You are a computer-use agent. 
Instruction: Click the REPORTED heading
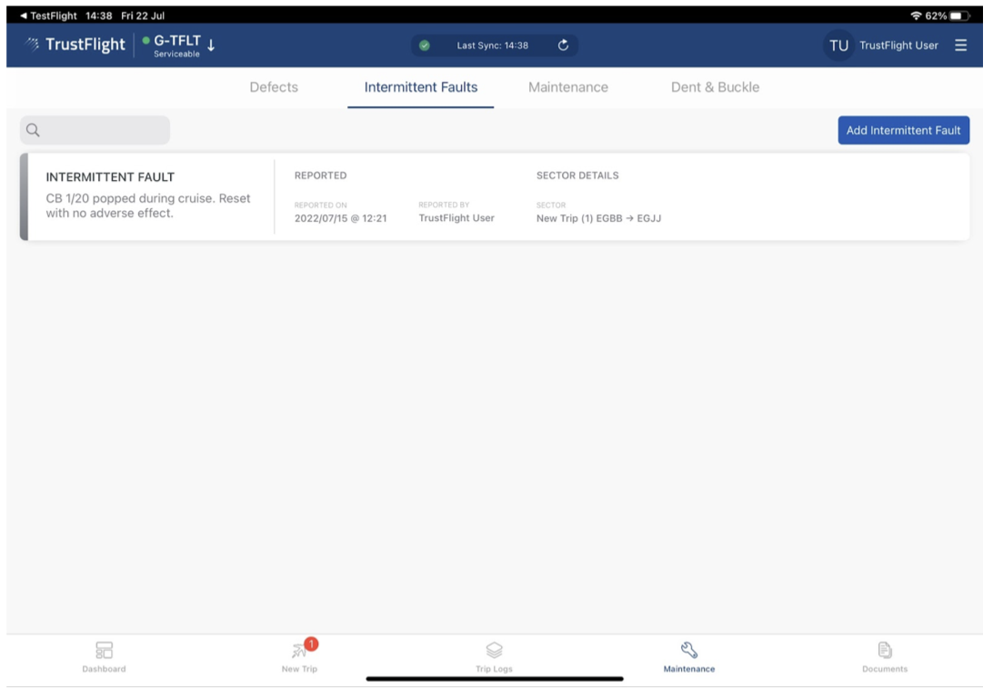pyautogui.click(x=320, y=175)
